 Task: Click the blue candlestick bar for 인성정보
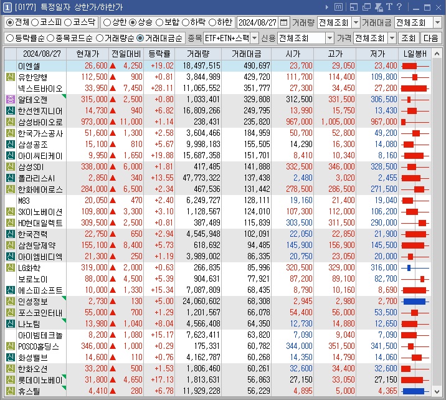click(414, 302)
